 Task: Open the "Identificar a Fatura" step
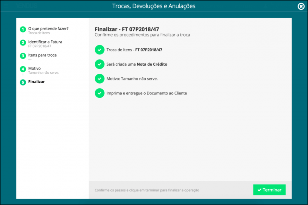tap(45, 42)
